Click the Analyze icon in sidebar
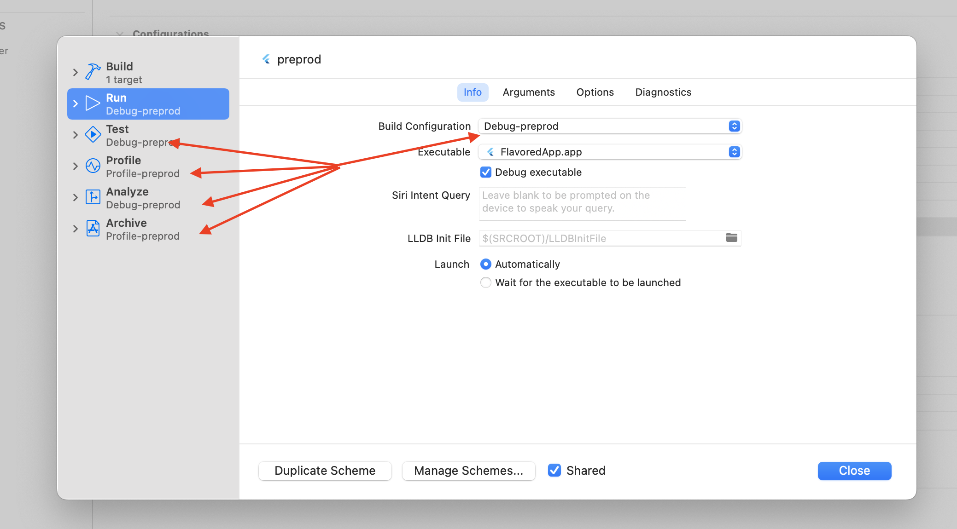Viewport: 957px width, 529px height. [x=93, y=197]
